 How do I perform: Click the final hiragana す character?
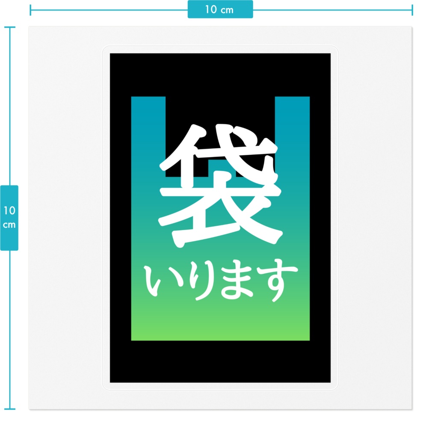point(277,280)
